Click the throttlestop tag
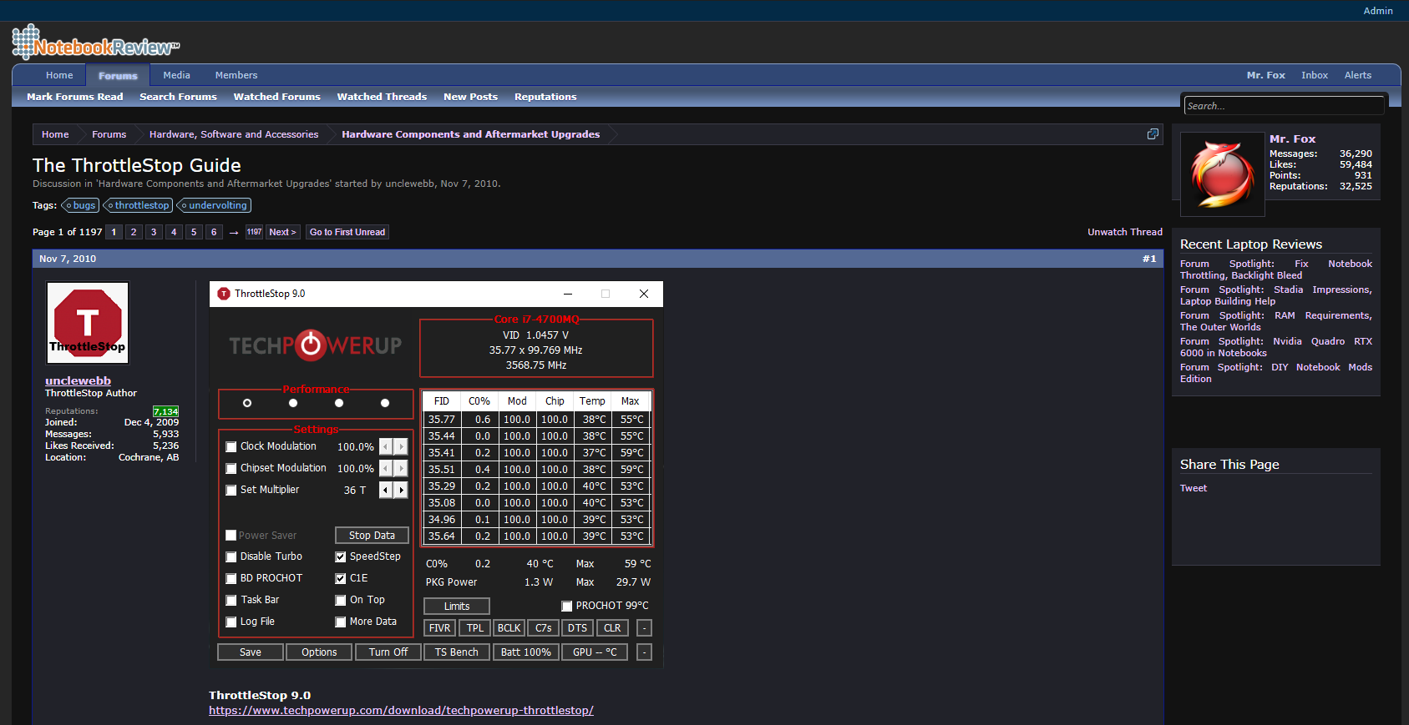The height and width of the screenshot is (725, 1409). click(x=138, y=205)
